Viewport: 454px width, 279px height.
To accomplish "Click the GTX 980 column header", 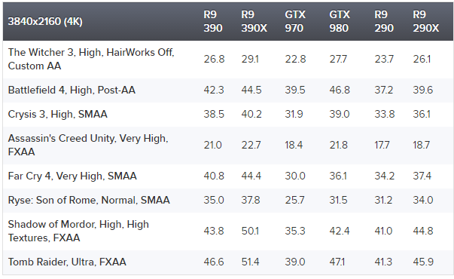I will click(x=340, y=21).
